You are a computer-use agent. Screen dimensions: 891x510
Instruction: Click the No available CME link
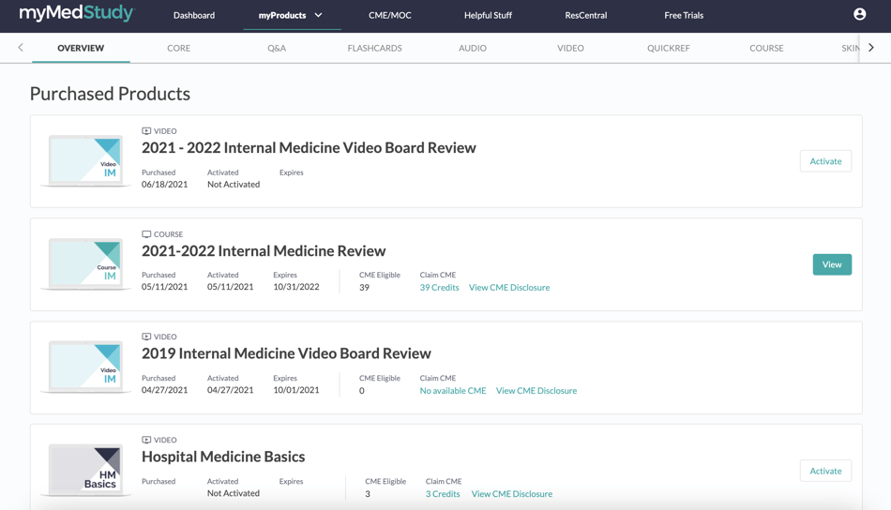pyautogui.click(x=453, y=391)
